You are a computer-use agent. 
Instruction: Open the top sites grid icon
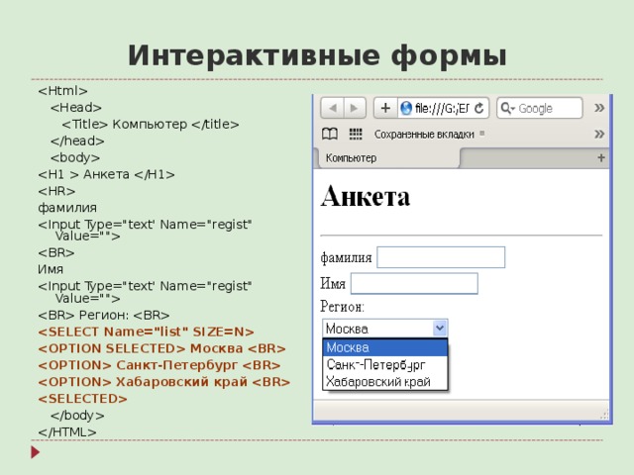(x=356, y=134)
